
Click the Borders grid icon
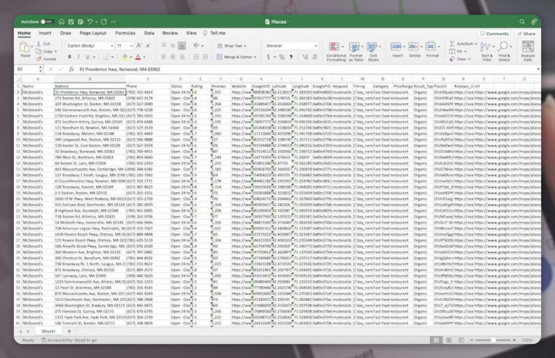coord(106,57)
